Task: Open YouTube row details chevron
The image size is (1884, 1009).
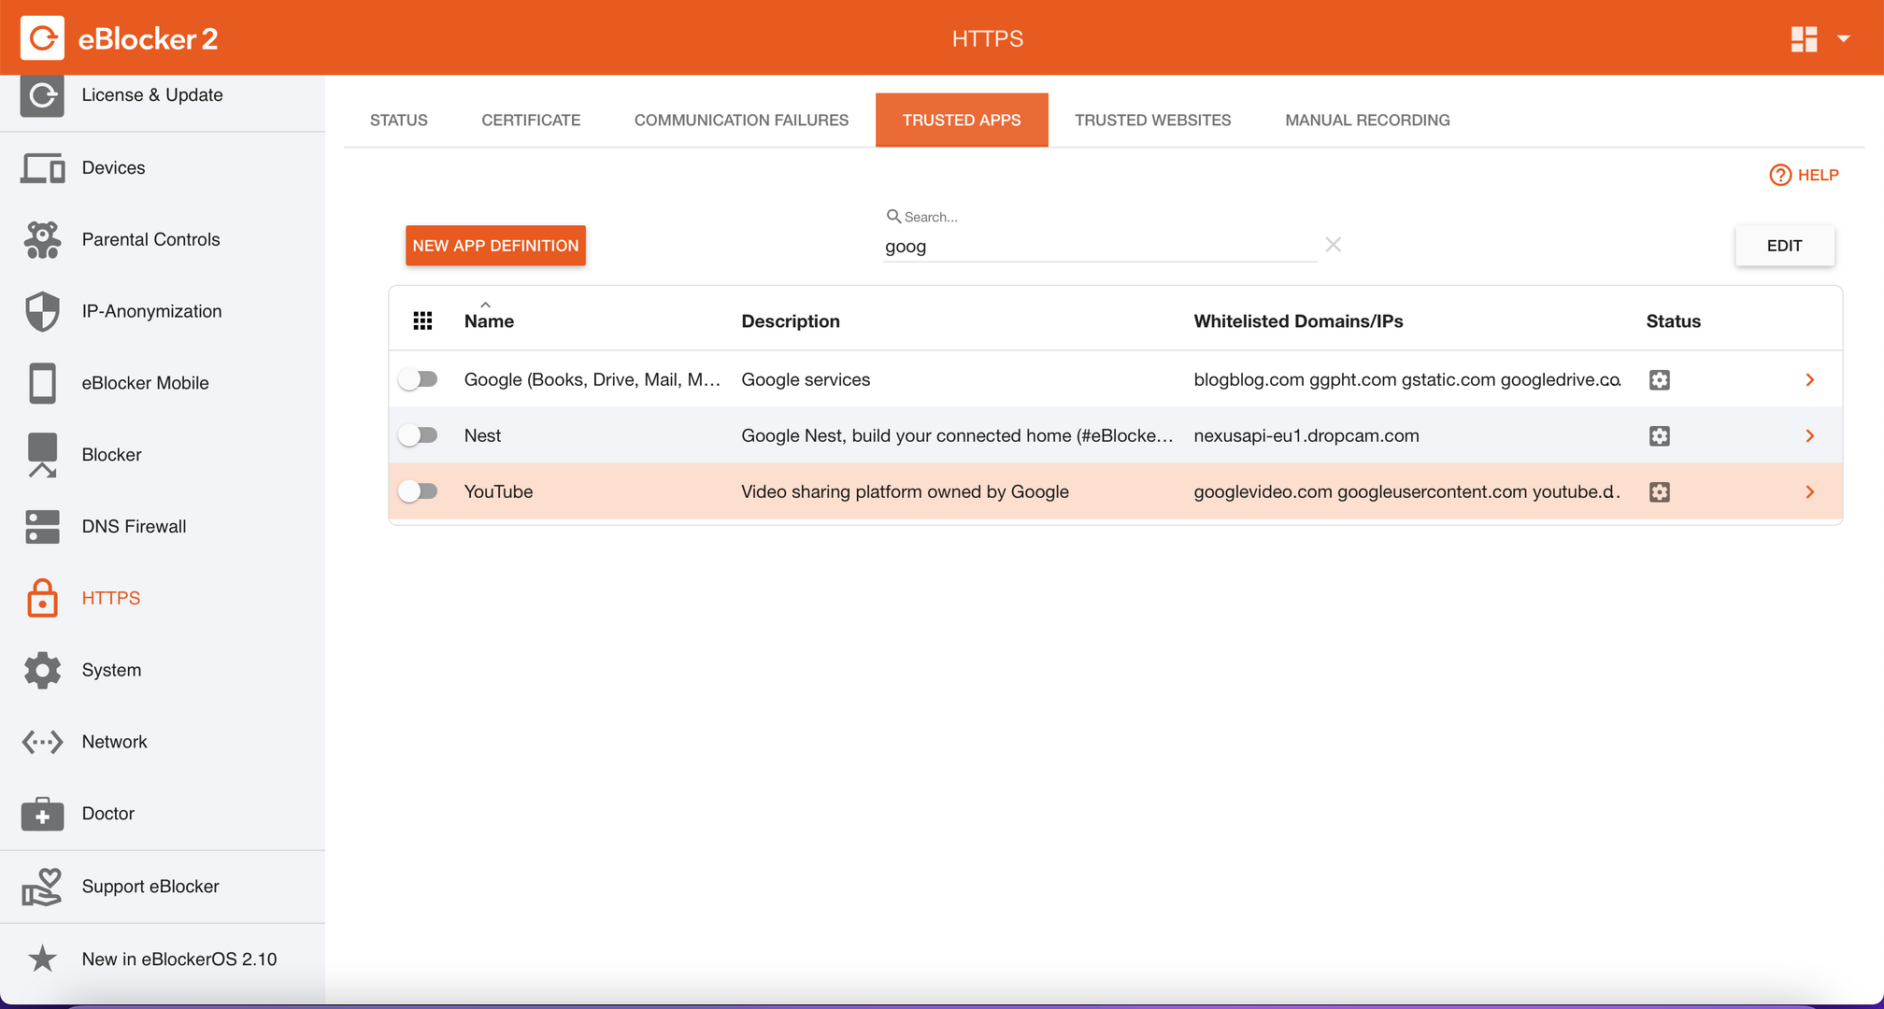Action: 1810,491
